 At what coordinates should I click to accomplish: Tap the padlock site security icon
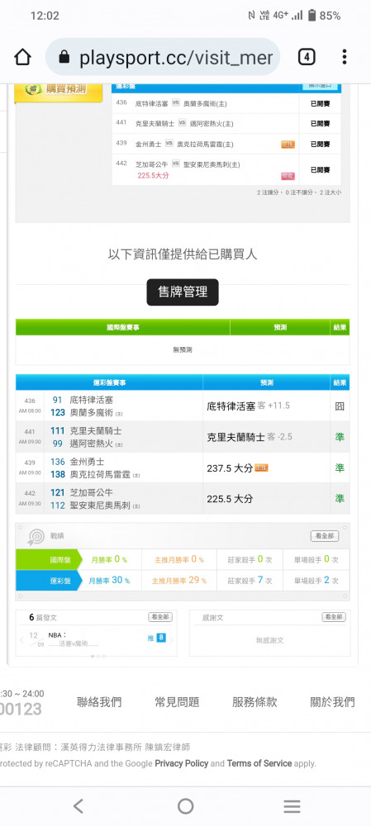[x=64, y=57]
